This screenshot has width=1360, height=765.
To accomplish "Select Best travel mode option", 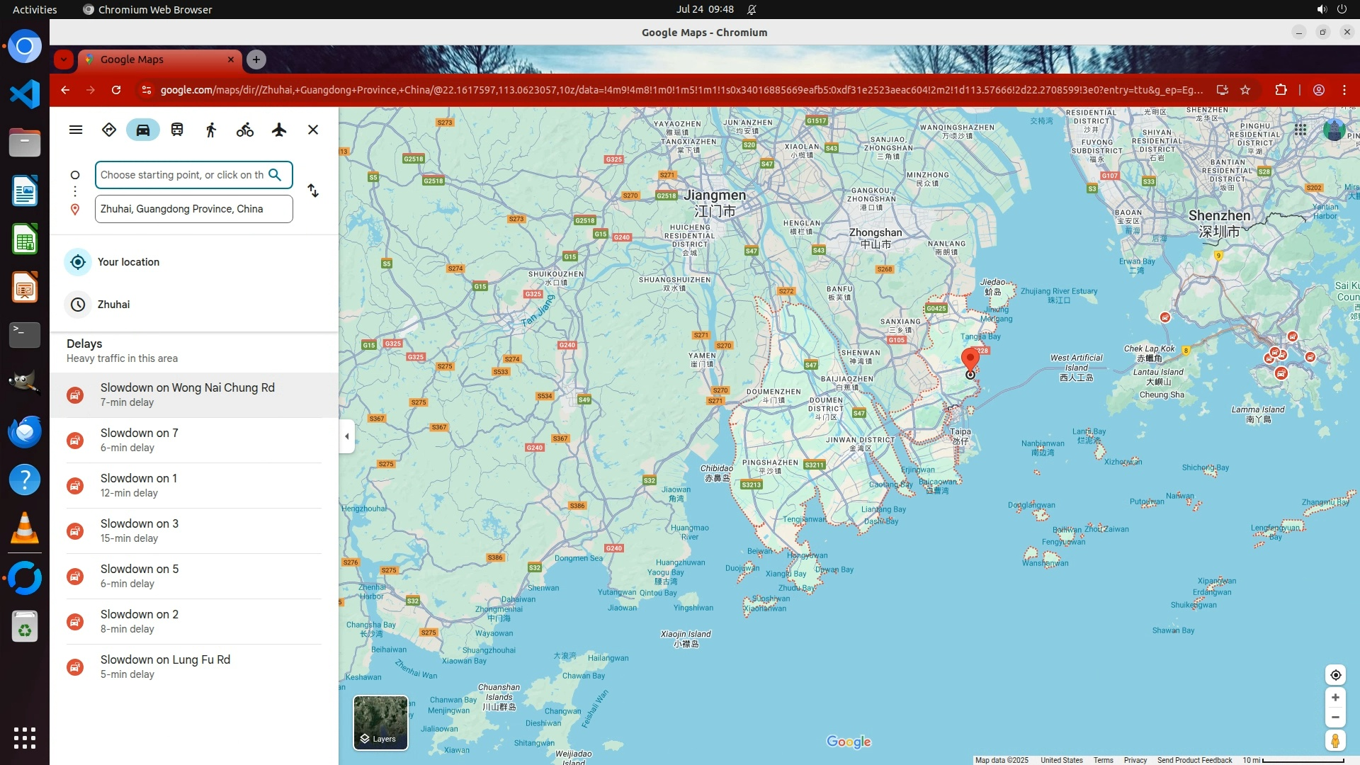I will (109, 130).
